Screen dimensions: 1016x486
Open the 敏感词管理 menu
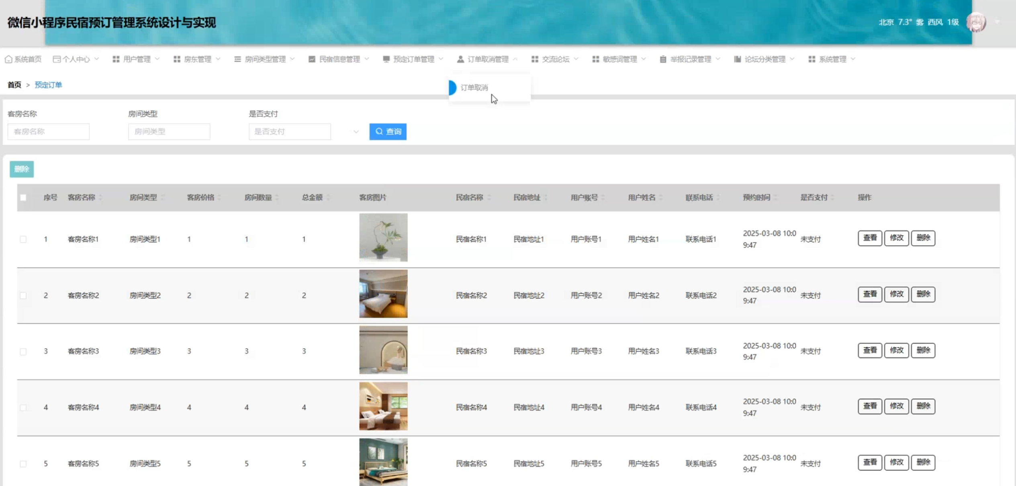pos(619,59)
